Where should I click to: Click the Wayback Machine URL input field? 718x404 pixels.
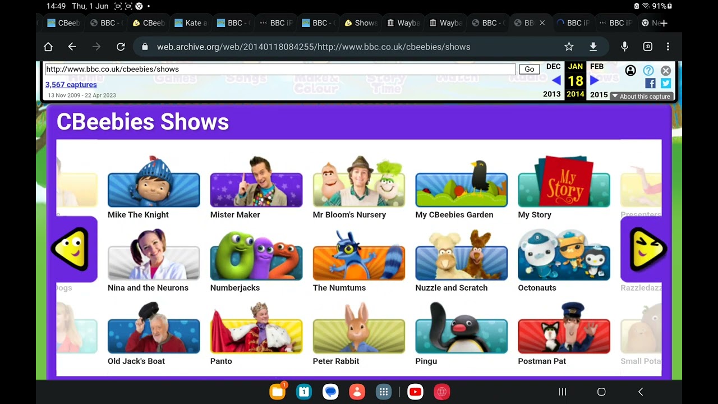pos(280,69)
